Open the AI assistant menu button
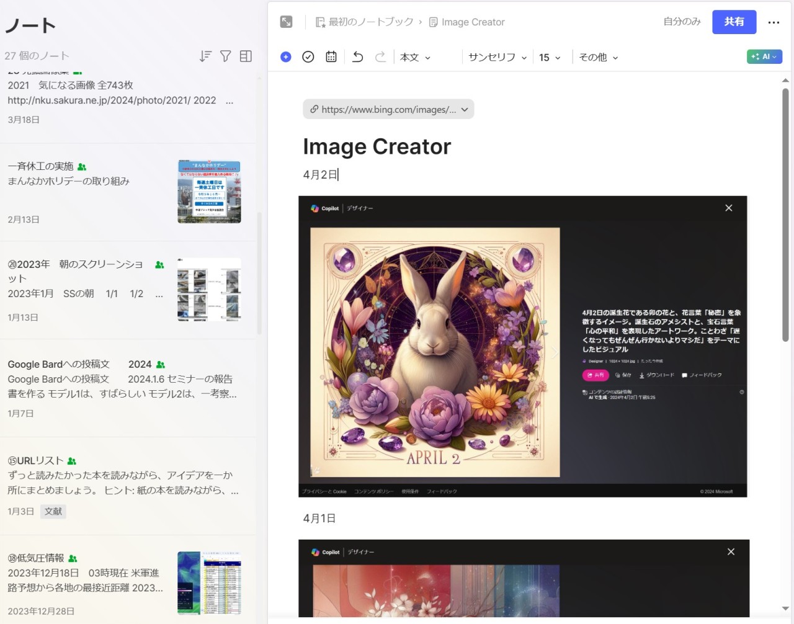 pos(764,56)
